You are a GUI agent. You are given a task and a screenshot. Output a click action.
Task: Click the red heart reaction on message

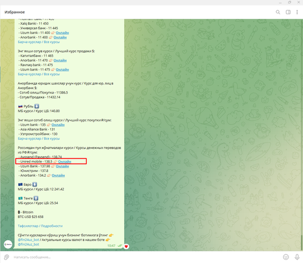(126, 247)
